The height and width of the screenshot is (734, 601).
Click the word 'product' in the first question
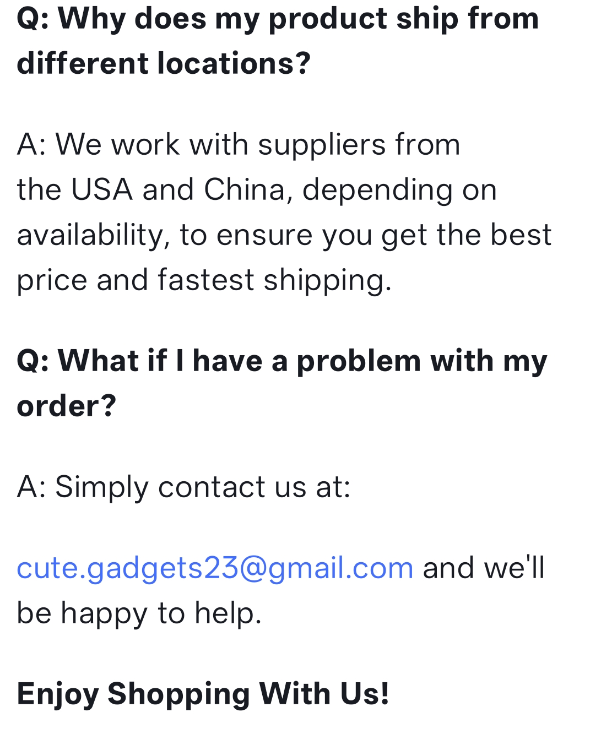pyautogui.click(x=328, y=18)
